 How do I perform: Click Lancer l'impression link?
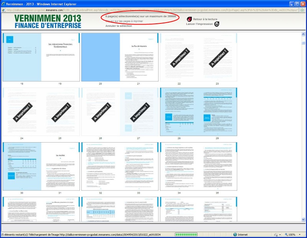199,24
